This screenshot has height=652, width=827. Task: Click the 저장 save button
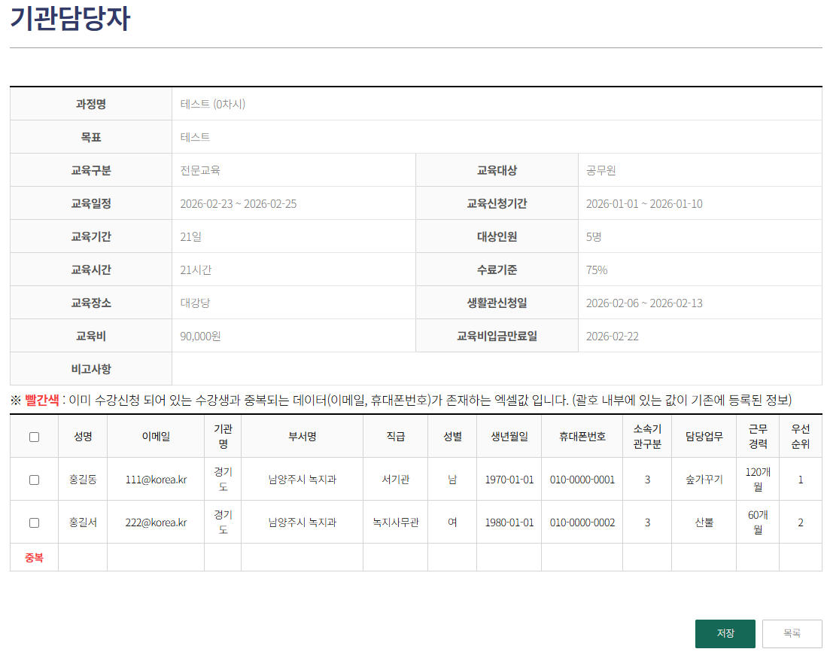725,633
